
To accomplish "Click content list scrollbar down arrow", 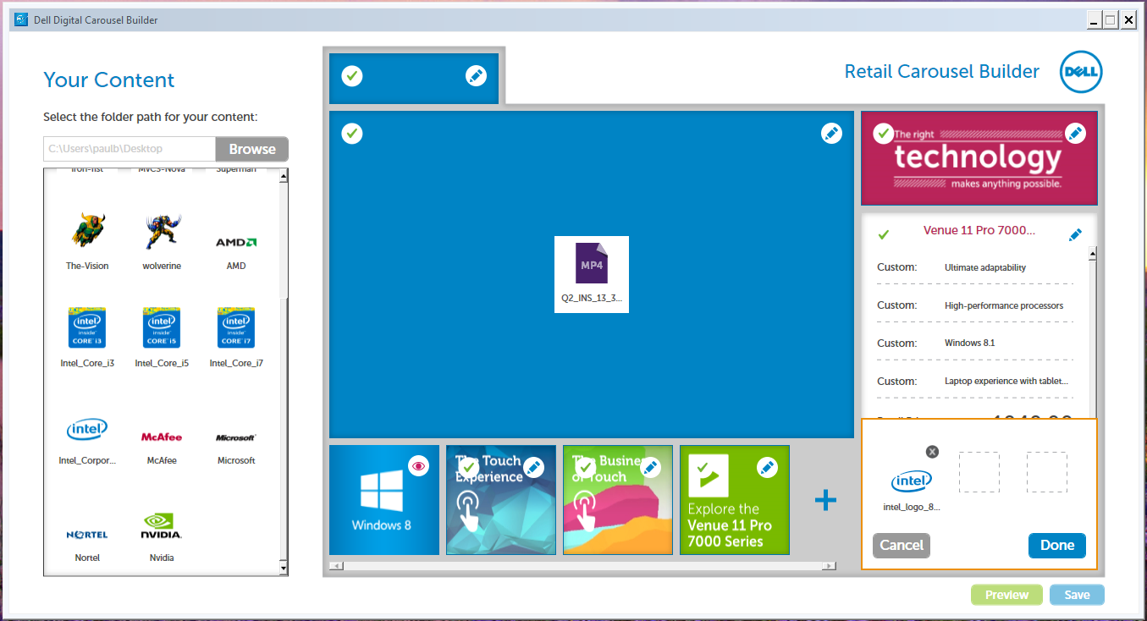I will click(x=284, y=569).
